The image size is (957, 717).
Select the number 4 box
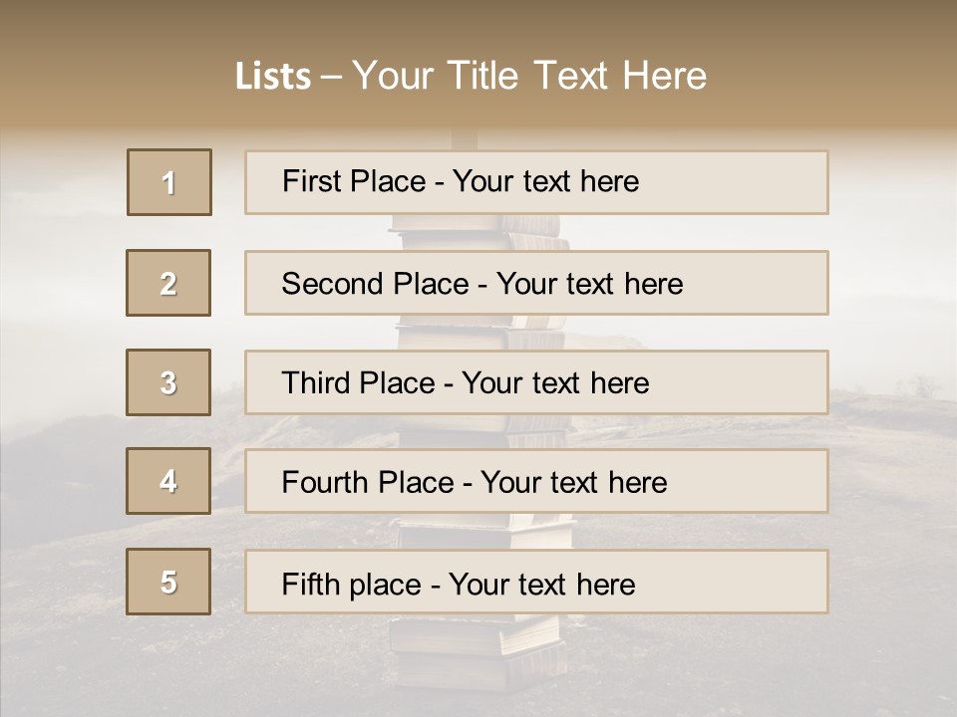pos(168,481)
